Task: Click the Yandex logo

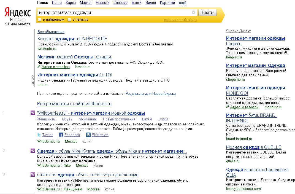Action: point(18,13)
